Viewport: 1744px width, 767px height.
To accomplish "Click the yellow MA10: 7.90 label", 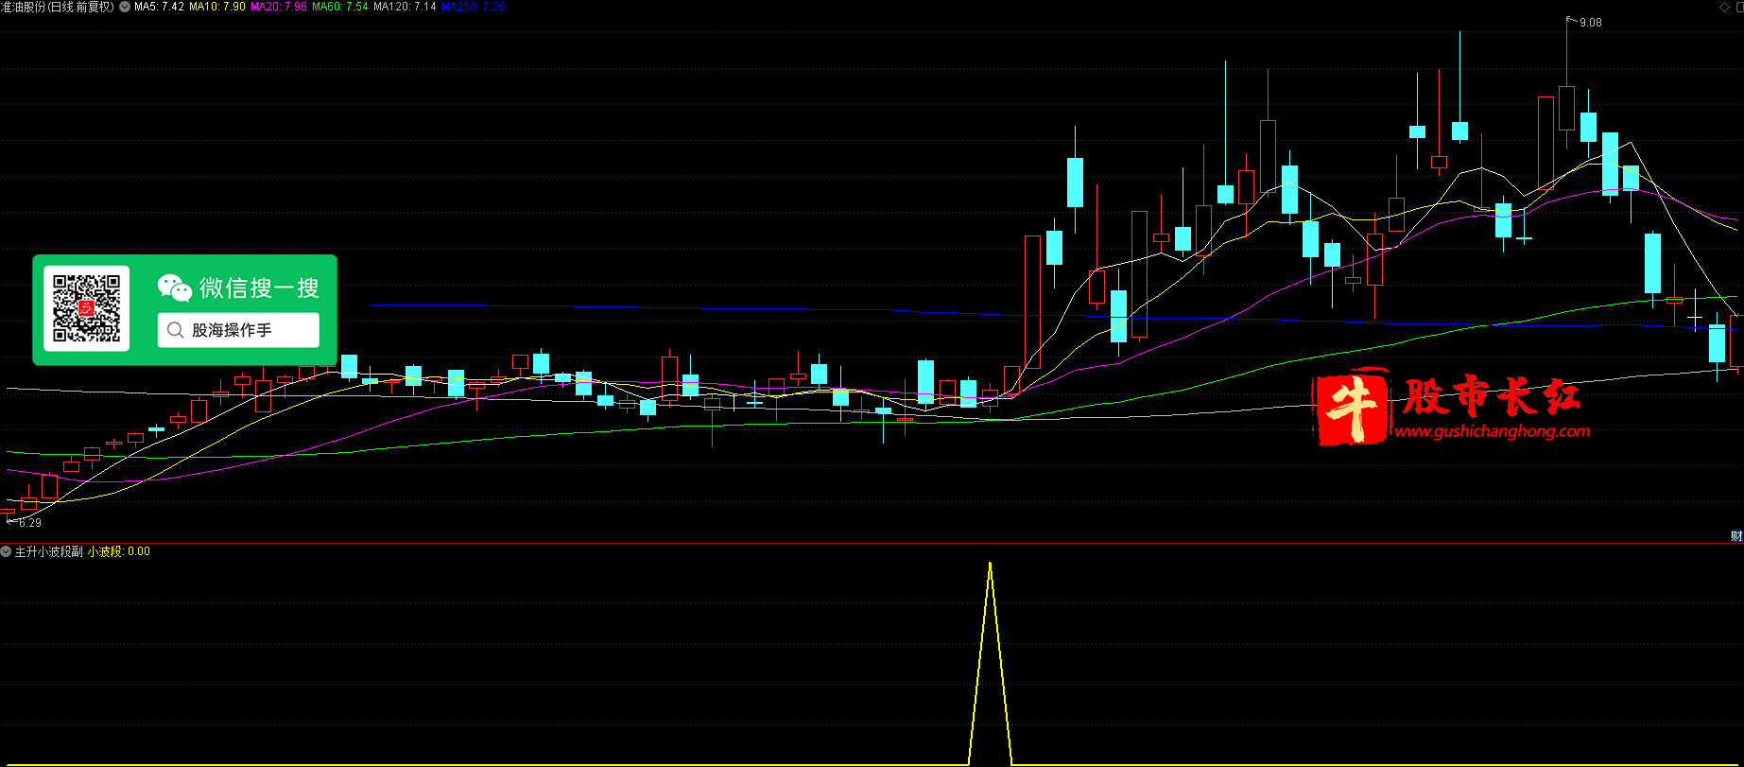I will 217,7.
